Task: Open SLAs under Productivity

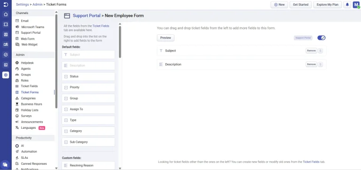Action: (24, 158)
